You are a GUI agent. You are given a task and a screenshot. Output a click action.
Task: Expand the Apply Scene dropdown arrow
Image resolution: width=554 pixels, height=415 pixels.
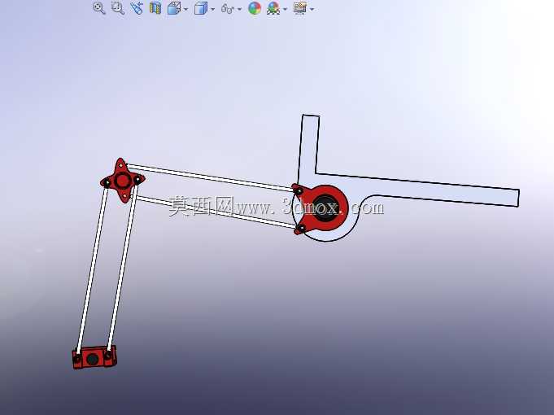[x=285, y=9]
